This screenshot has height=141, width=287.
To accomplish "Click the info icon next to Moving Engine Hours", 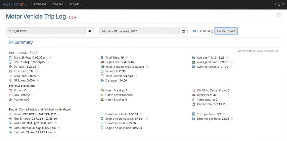I will point(147,67).
